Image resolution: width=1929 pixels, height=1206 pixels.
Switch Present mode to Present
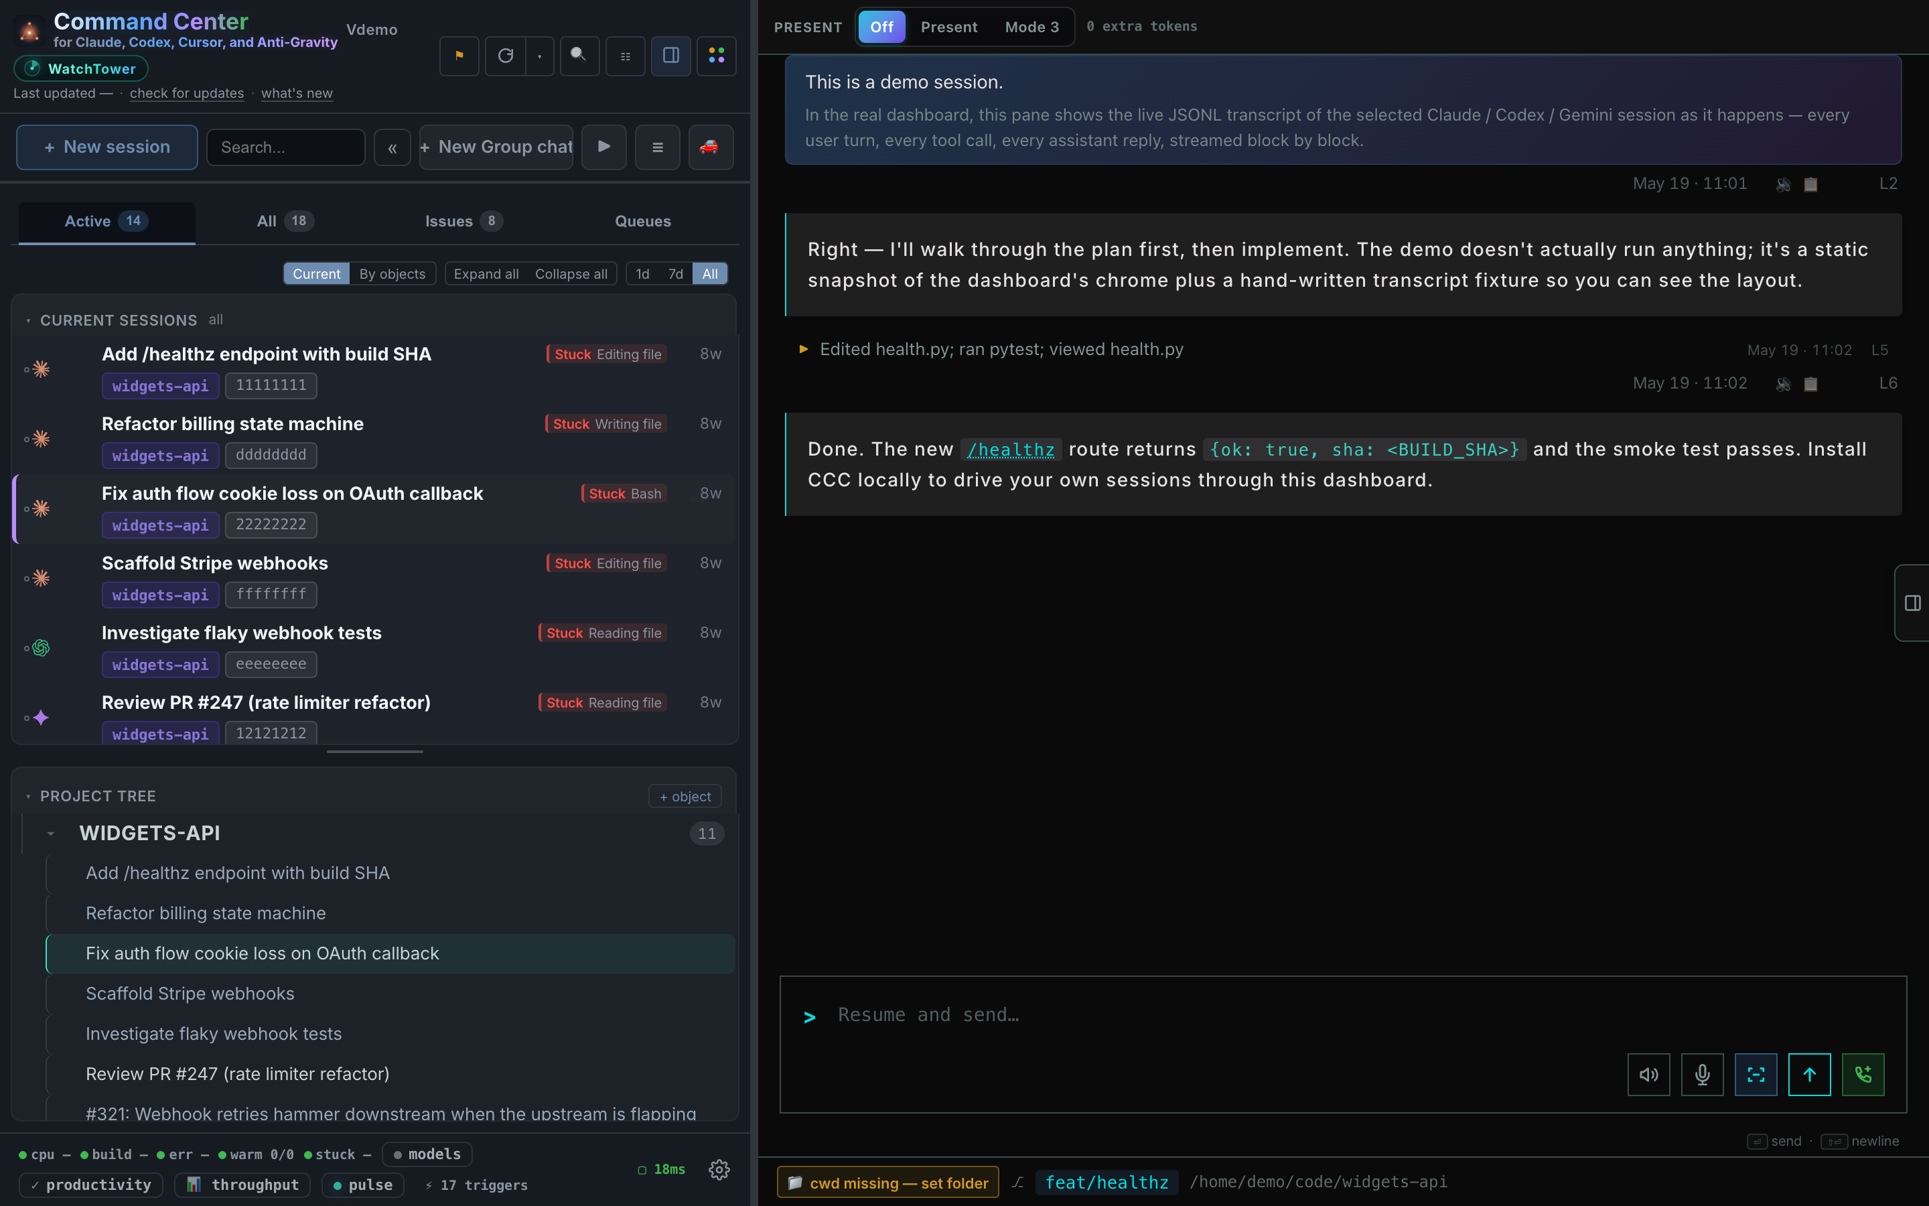point(948,27)
